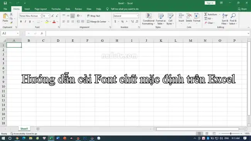This screenshot has height=141, width=251.
Task: Align text to the left
Action: (x=64, y=22)
